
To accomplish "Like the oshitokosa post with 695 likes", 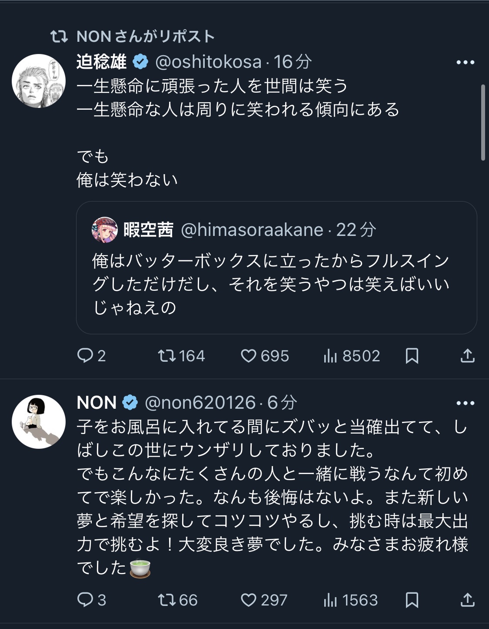I will 265,356.
